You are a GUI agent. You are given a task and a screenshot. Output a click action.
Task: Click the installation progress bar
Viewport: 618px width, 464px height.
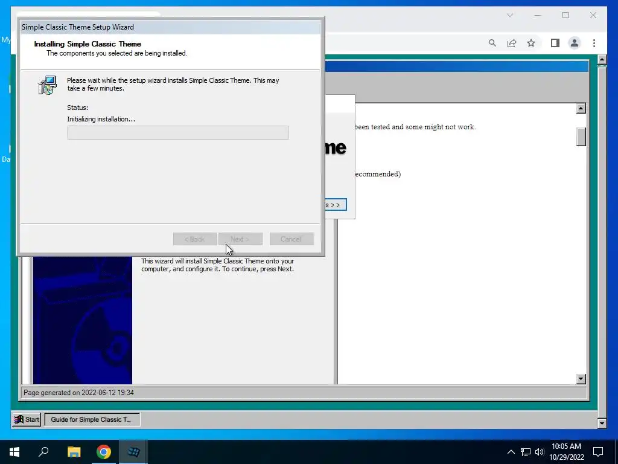click(178, 132)
